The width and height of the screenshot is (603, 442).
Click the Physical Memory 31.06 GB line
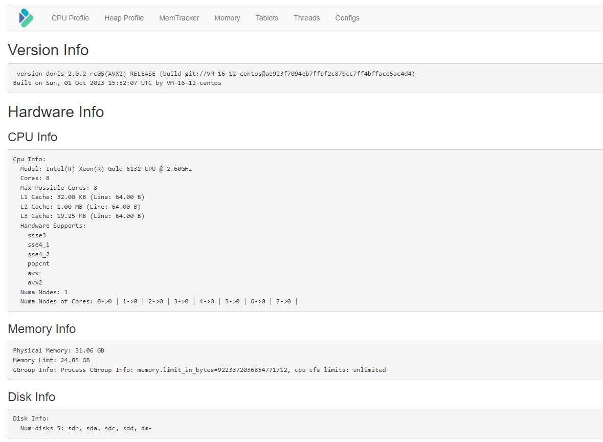58,350
